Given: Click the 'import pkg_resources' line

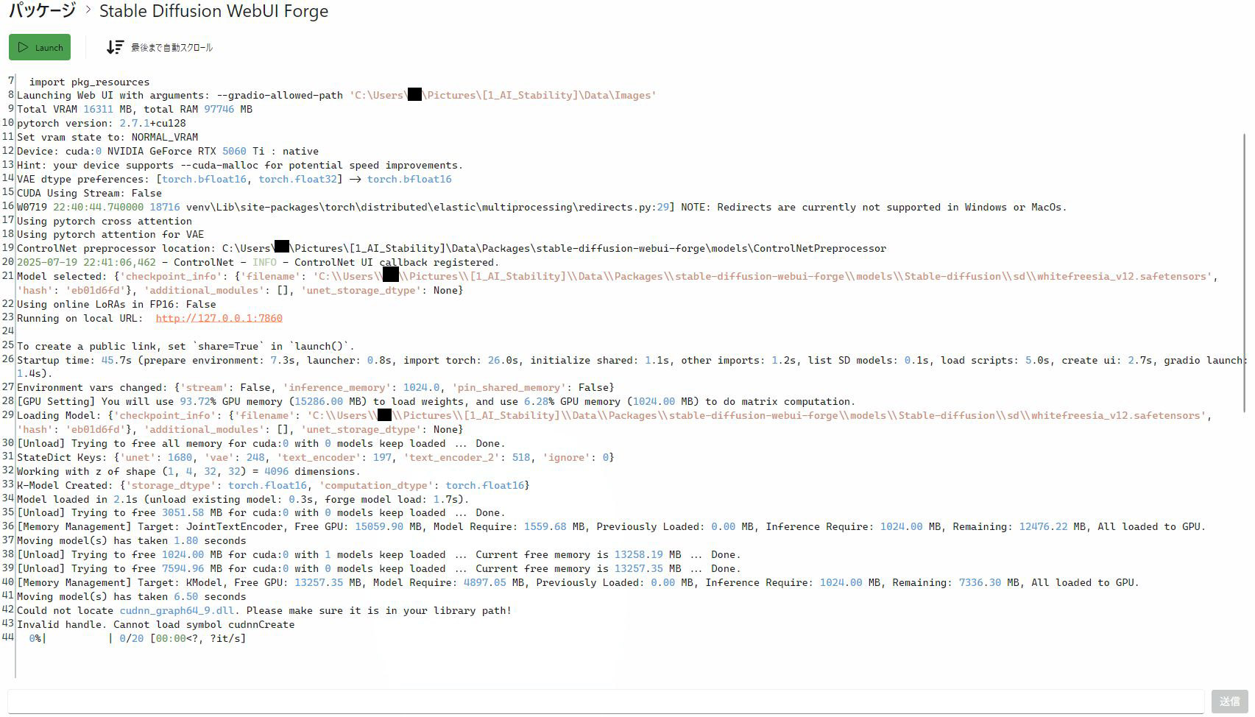Looking at the screenshot, I should [89, 82].
